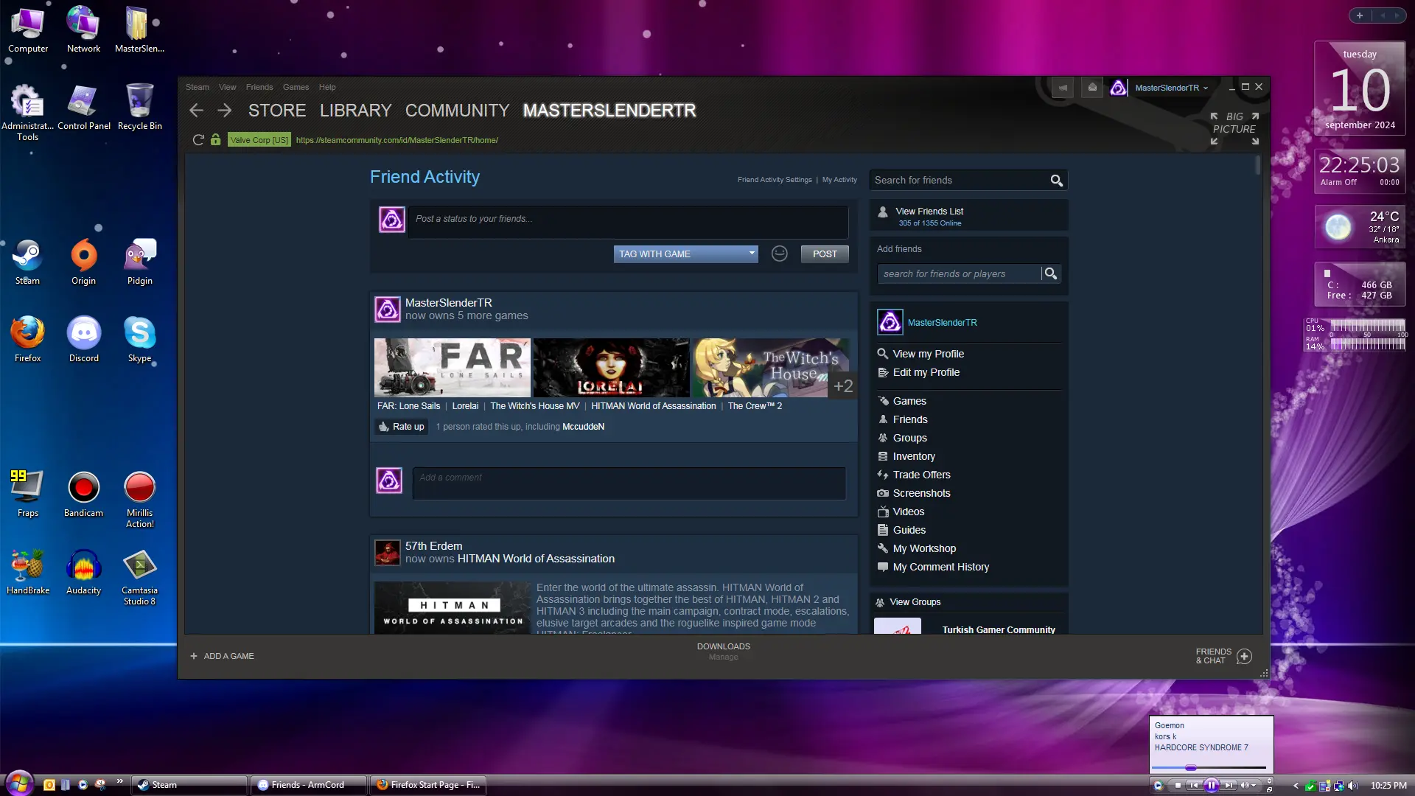Expand the MasterSlenderTR account dropdown
Screen dimensions: 1415x796
coord(1206,88)
